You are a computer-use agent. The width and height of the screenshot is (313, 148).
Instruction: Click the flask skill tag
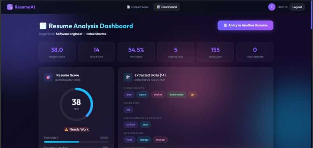[129, 139]
